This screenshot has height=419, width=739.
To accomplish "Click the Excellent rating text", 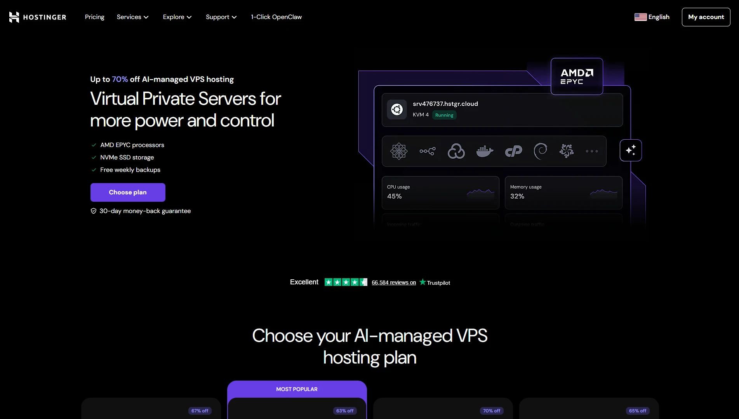I will coord(304,282).
